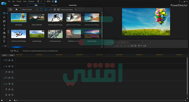
Task: Fast forward the preview
Action: 125,46
